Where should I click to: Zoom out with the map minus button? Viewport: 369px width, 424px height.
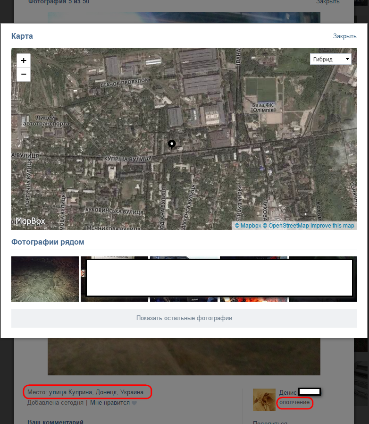(24, 74)
